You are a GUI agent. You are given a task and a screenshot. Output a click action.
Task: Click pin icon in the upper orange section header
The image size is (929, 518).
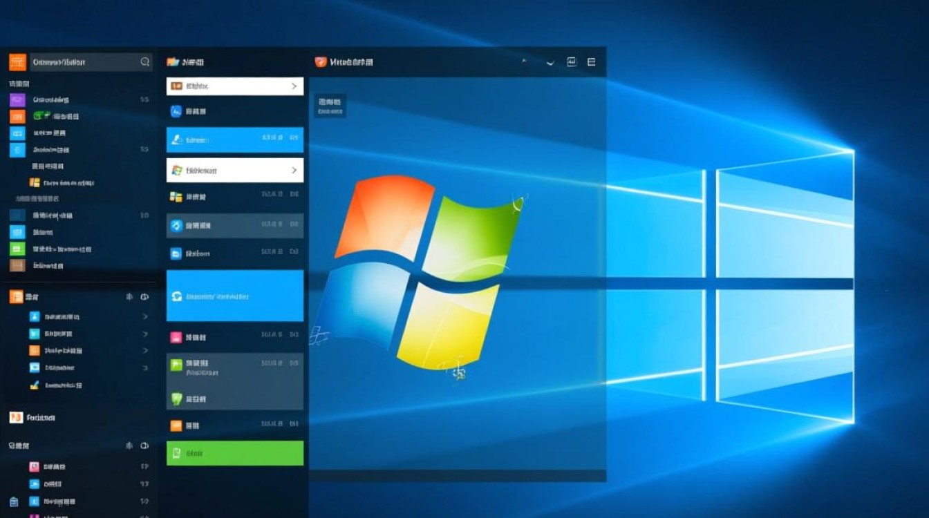click(x=129, y=297)
